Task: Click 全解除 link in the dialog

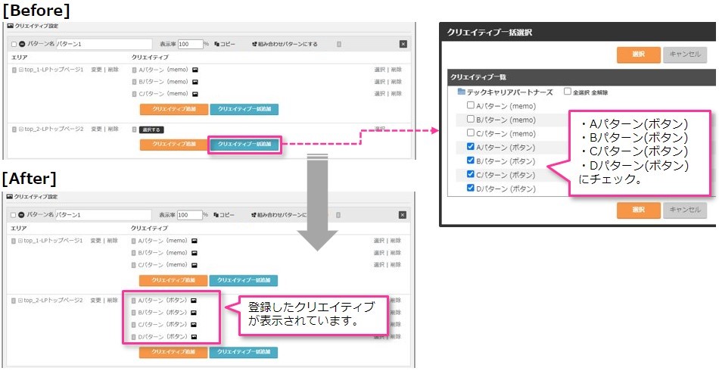Action: pos(599,92)
